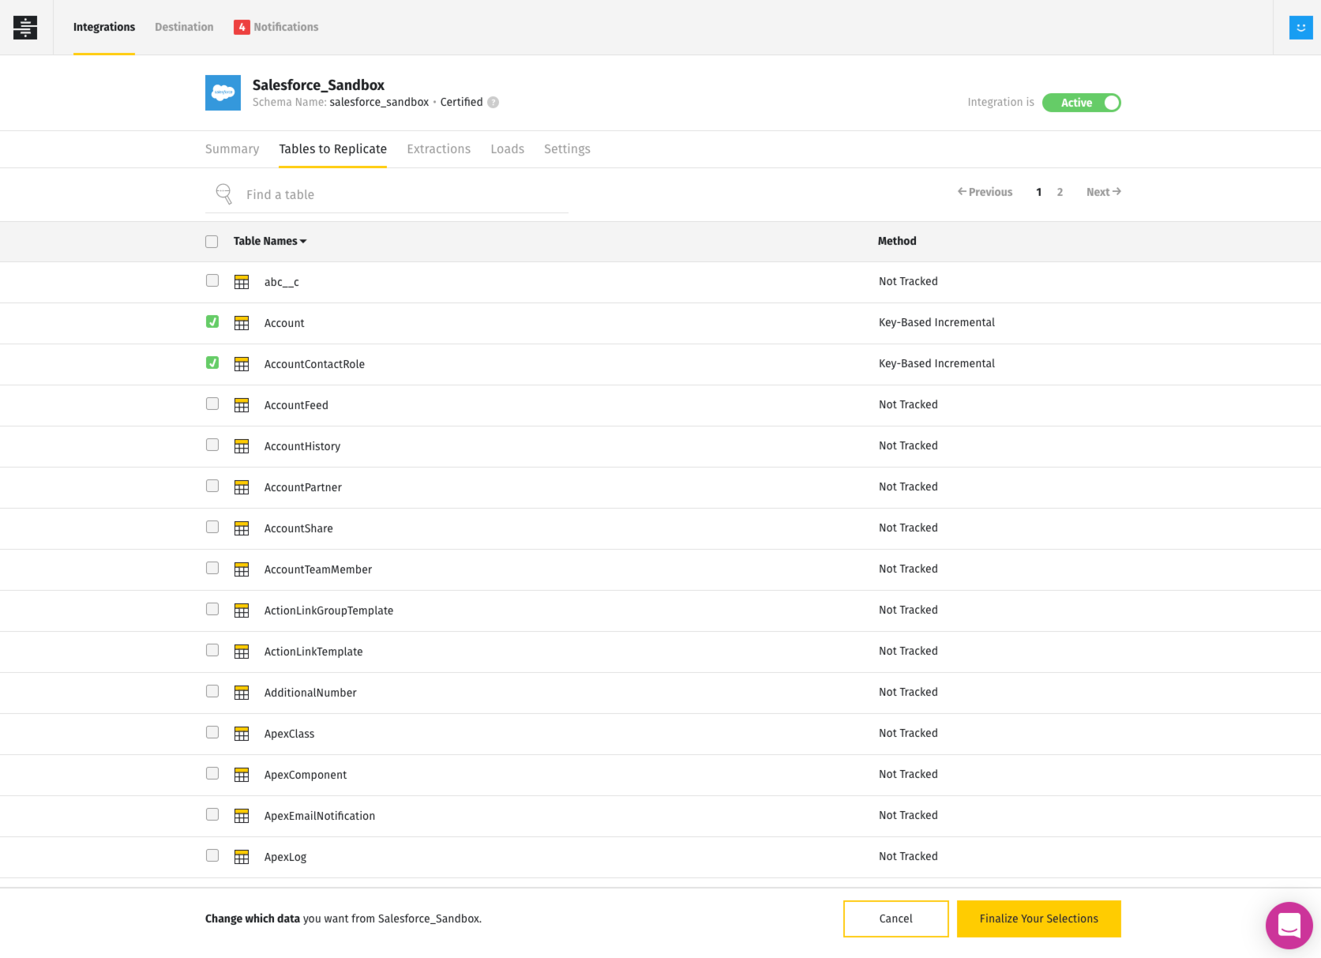This screenshot has height=958, width=1321.
Task: Open the Integrations nav tab
Action: pos(104,27)
